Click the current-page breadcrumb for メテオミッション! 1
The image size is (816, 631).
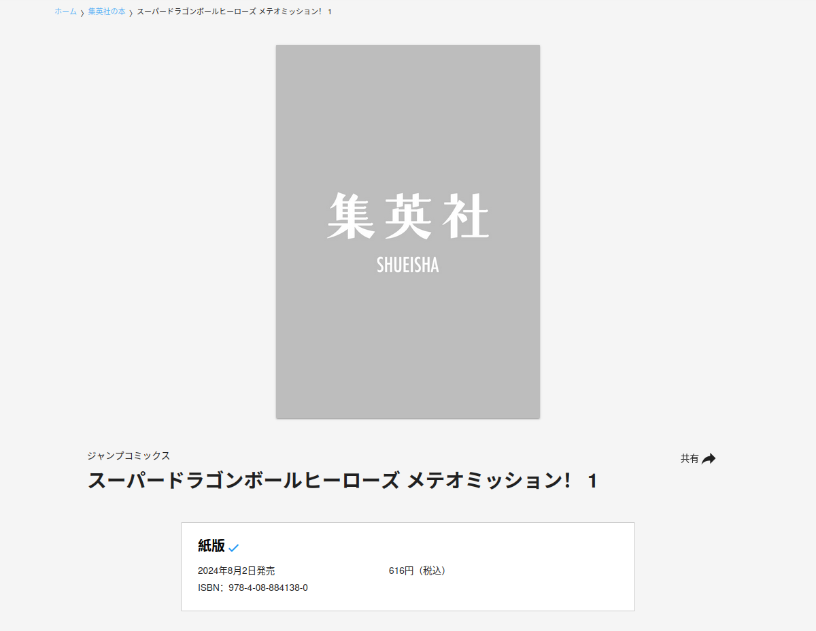[x=235, y=12]
